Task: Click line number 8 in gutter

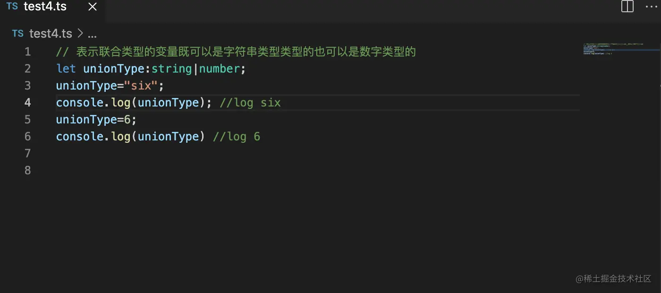Action: (28, 171)
